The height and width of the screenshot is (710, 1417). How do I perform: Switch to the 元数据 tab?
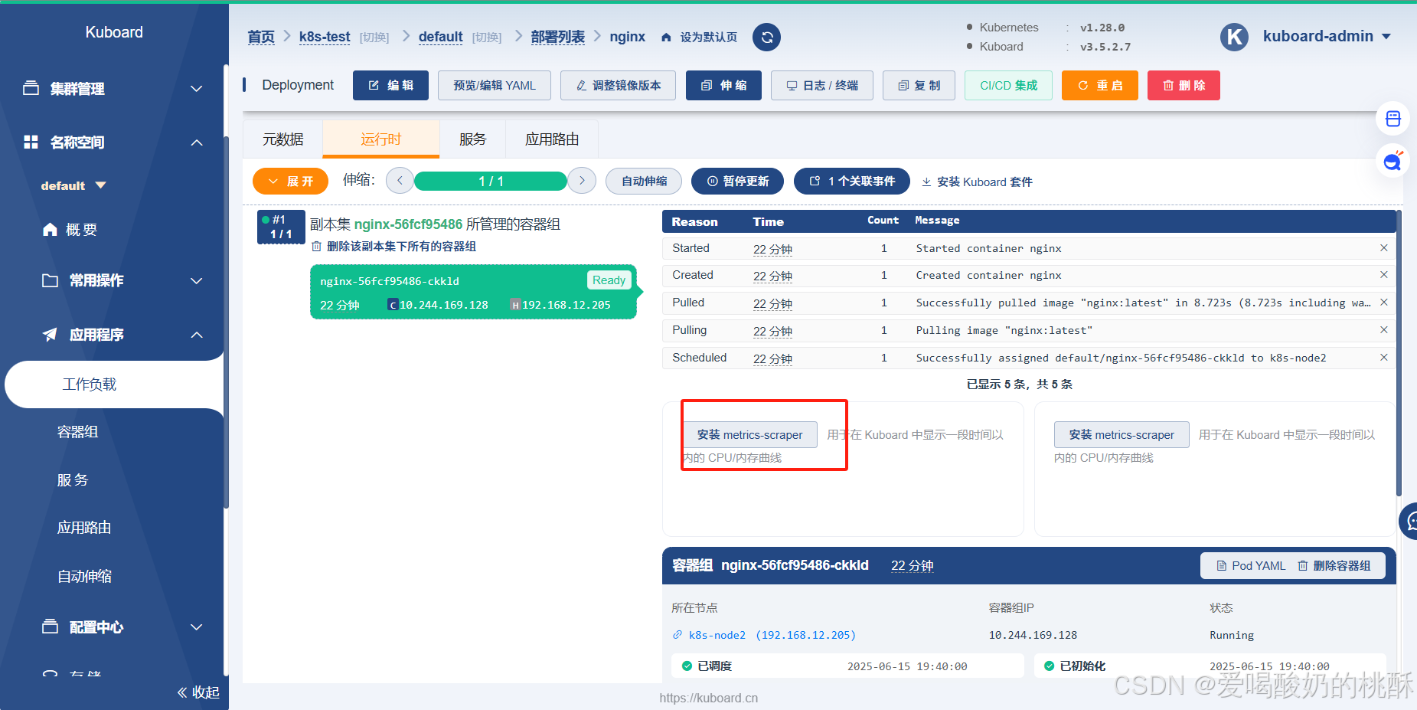click(x=283, y=139)
